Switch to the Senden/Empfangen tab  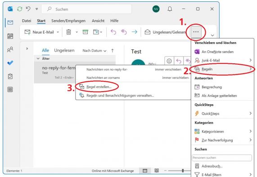68,21
